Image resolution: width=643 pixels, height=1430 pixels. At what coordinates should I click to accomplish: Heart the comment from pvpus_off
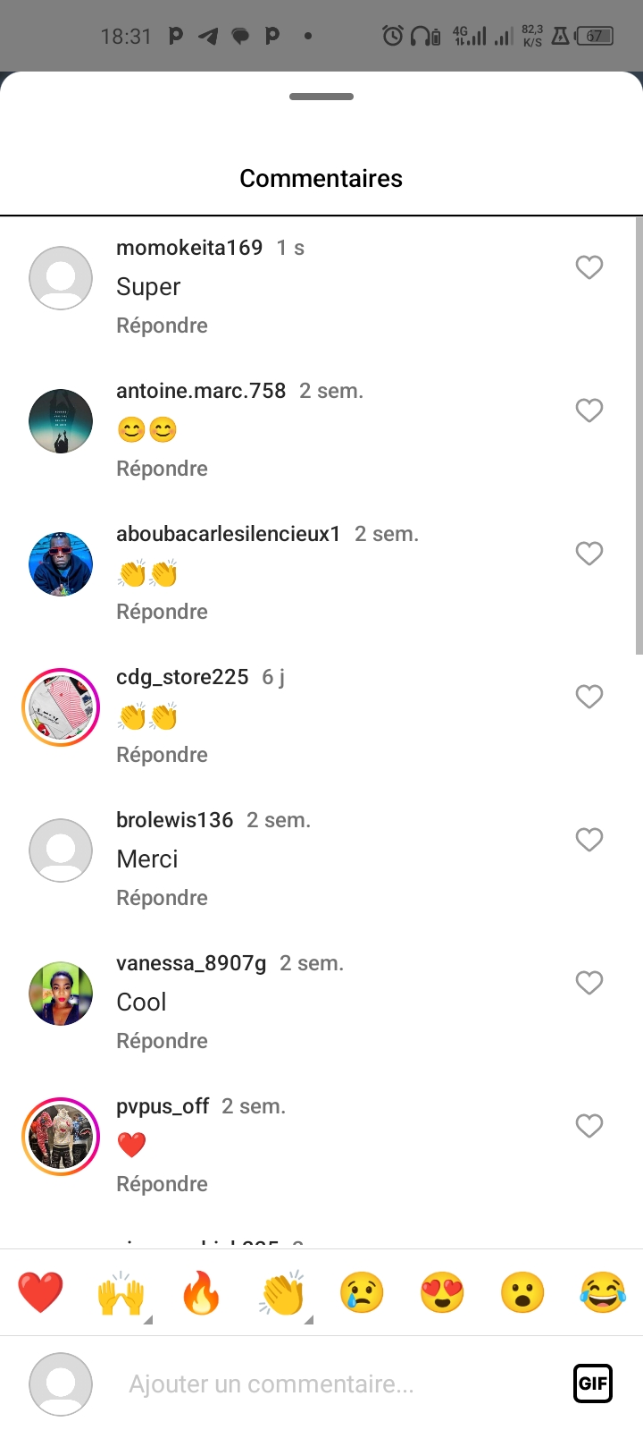tap(589, 1126)
